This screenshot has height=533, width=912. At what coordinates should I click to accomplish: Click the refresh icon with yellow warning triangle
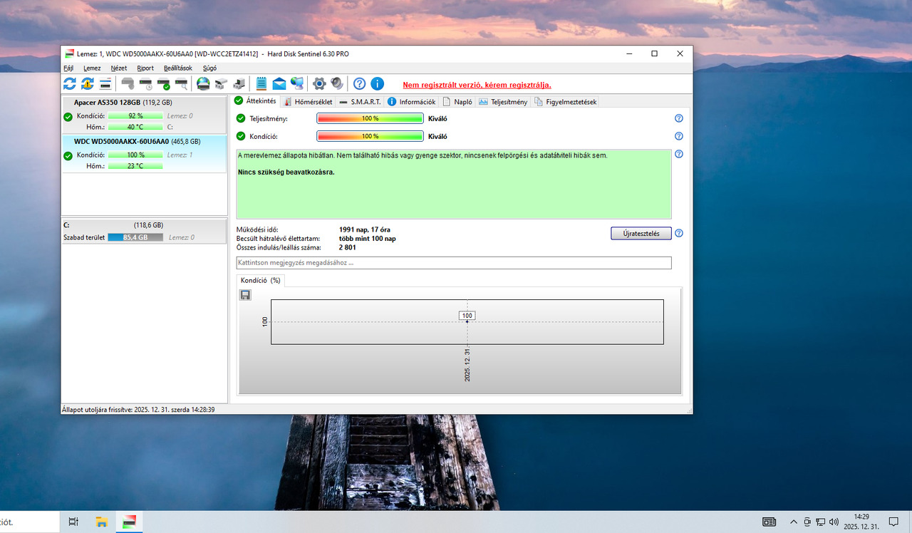87,84
